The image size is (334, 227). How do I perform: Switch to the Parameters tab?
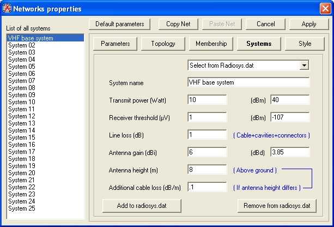115,44
